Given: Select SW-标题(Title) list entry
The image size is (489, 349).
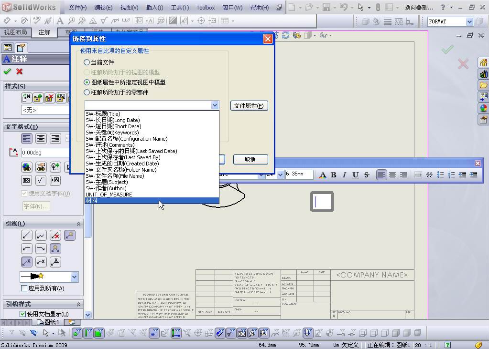Looking at the screenshot, I should pyautogui.click(x=152, y=114).
